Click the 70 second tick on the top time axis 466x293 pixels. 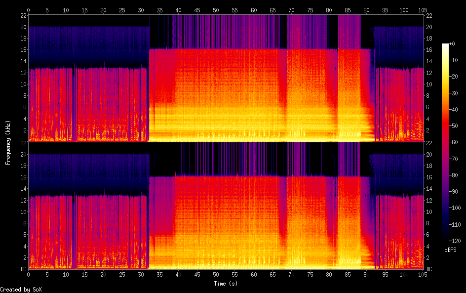[291, 10]
